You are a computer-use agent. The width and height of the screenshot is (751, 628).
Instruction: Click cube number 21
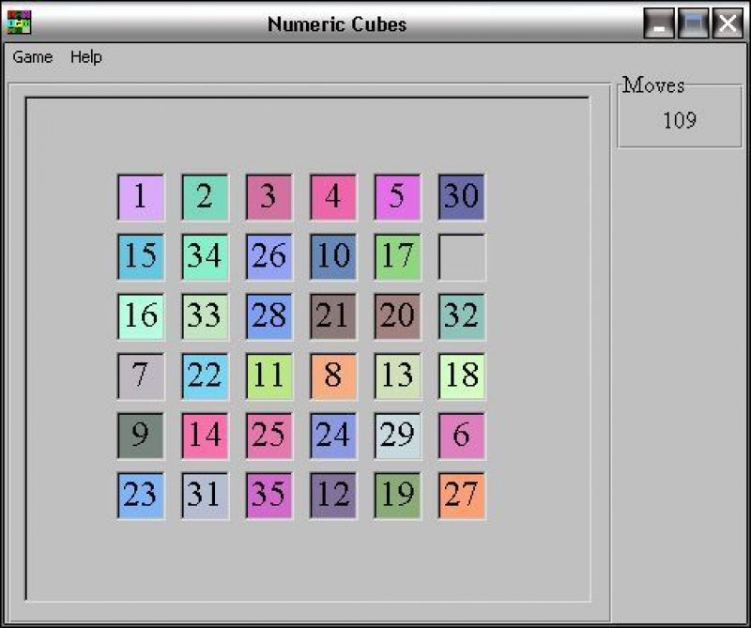pos(333,316)
